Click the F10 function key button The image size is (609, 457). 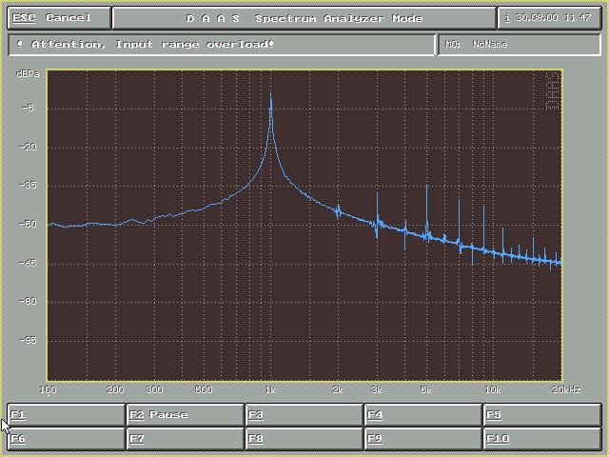(x=541, y=439)
